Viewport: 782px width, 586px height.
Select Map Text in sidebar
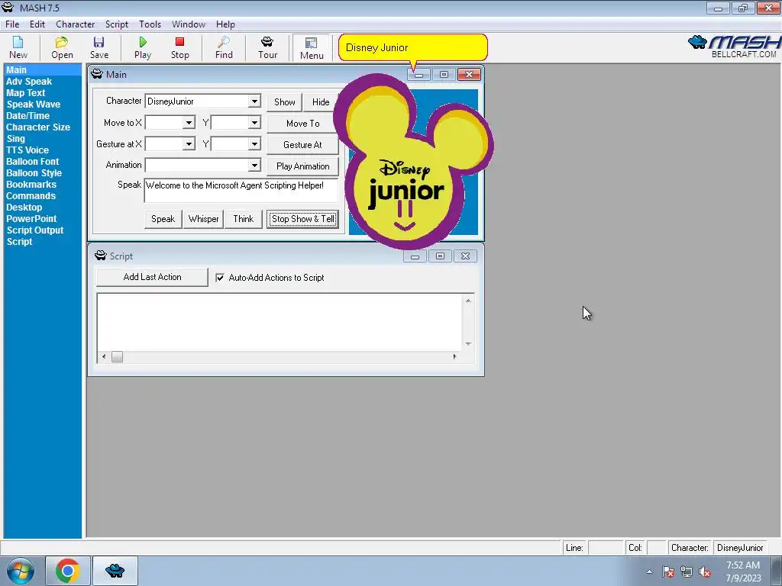pyautogui.click(x=26, y=92)
